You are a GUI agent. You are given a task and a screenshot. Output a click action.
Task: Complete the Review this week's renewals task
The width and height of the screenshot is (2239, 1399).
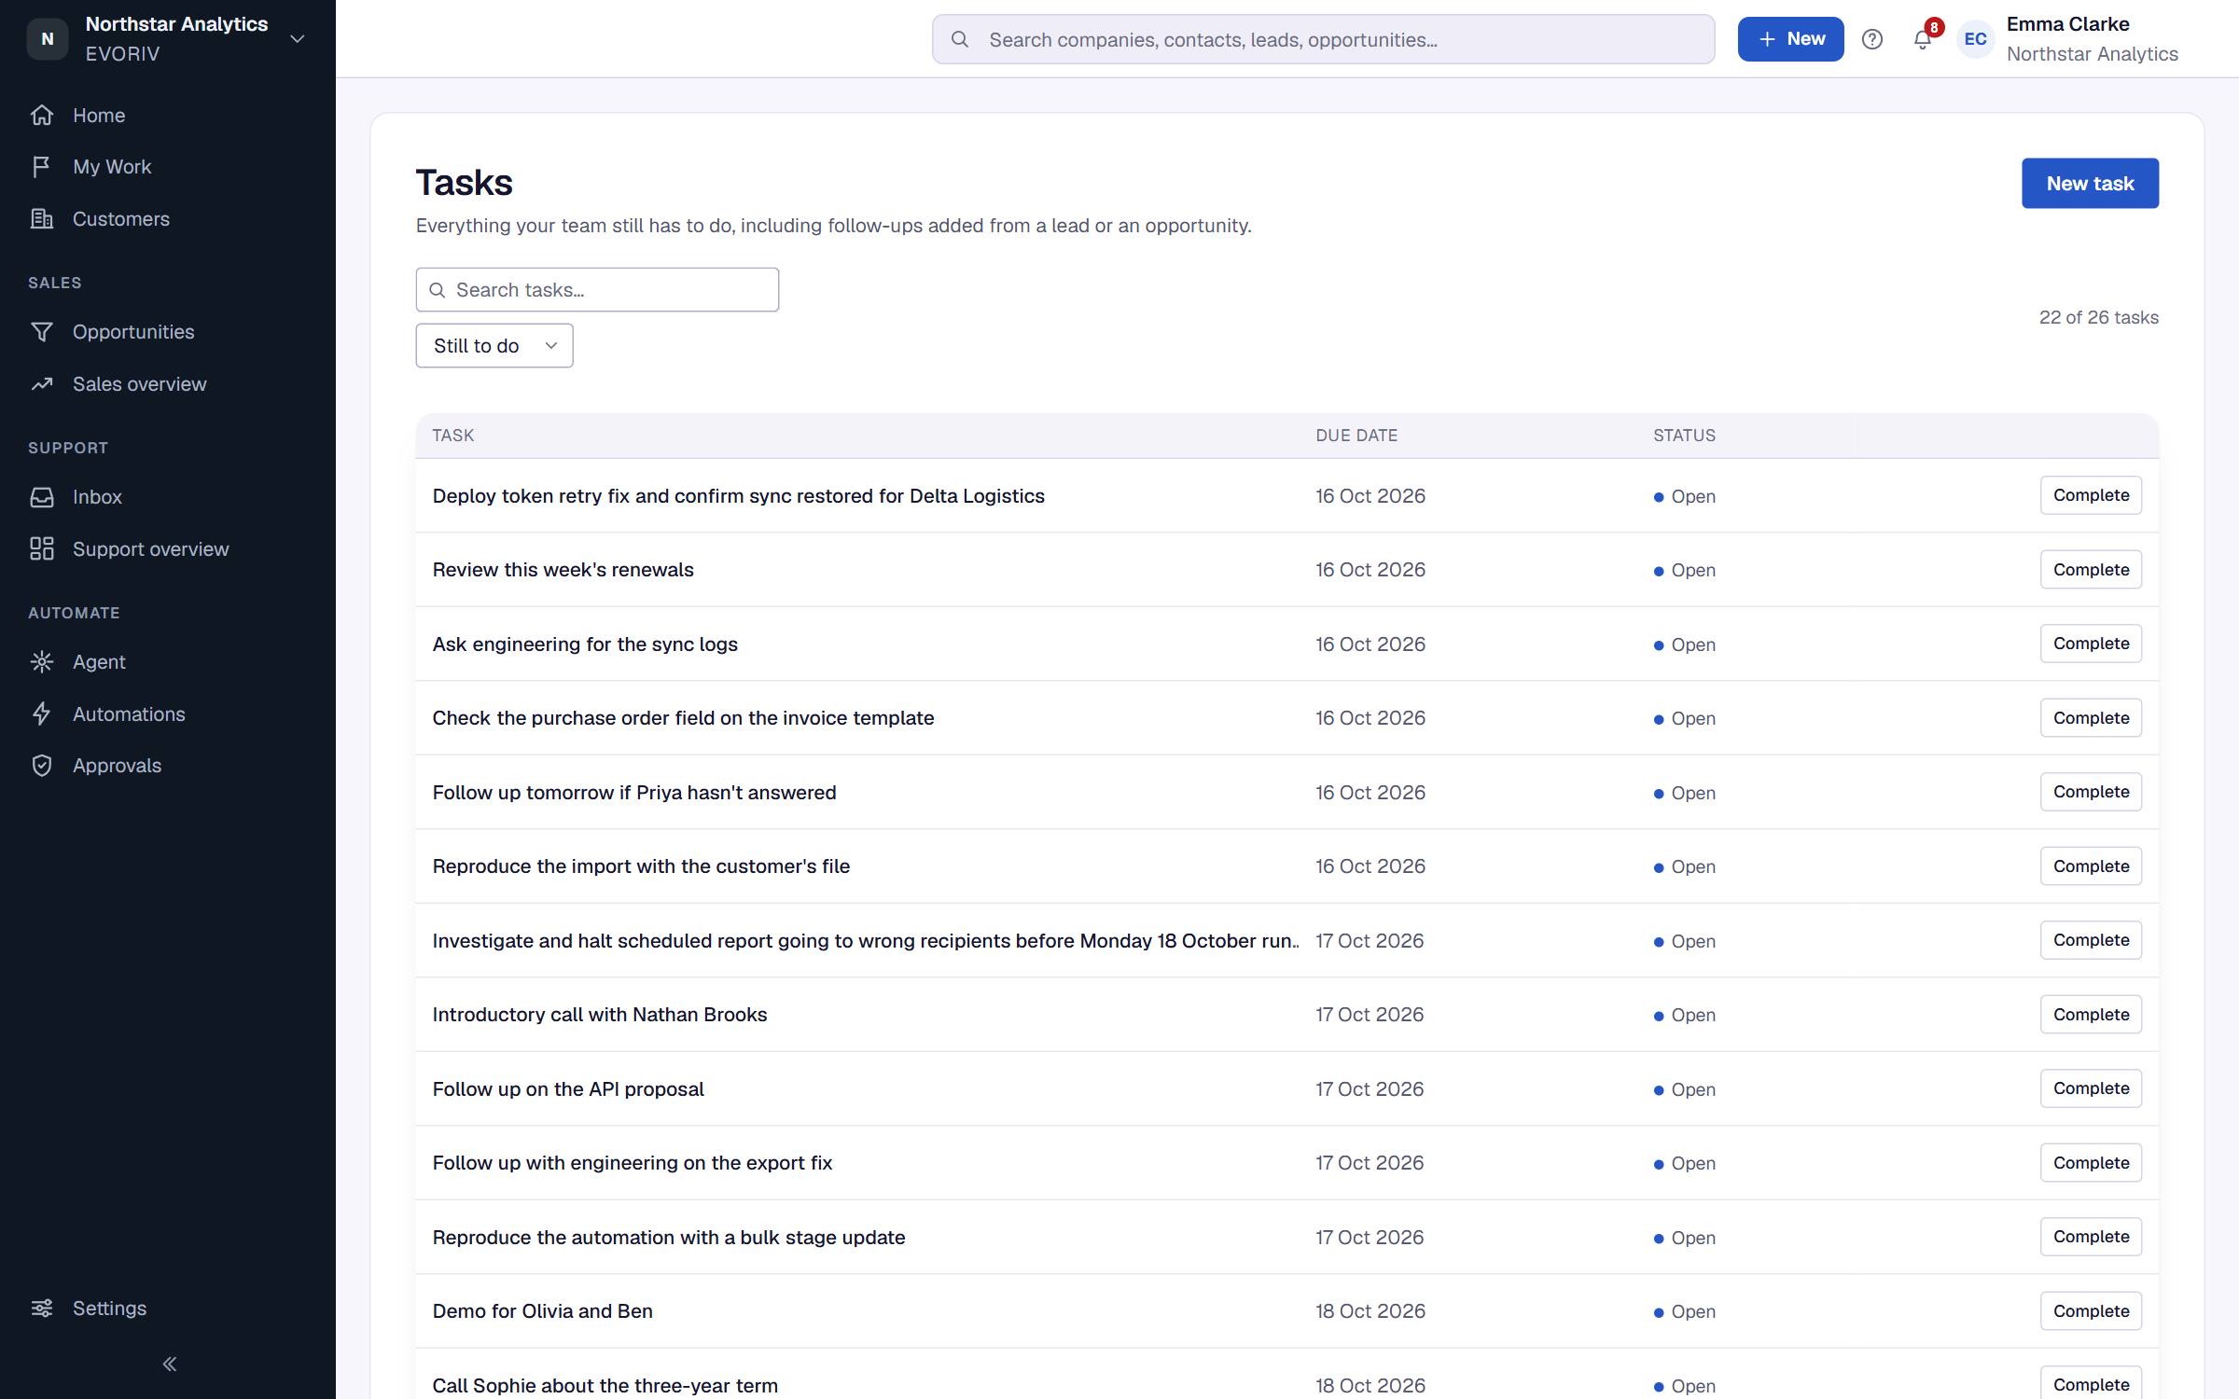2091,570
